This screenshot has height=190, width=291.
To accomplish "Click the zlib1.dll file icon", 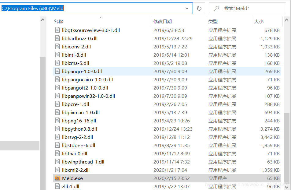I will [x=57, y=186].
